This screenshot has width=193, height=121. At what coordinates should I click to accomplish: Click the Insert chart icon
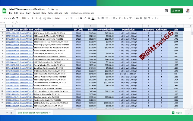145,18
